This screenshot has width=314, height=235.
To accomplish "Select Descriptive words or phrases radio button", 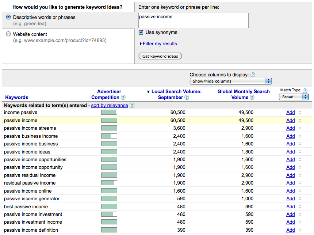I will coord(8,17).
